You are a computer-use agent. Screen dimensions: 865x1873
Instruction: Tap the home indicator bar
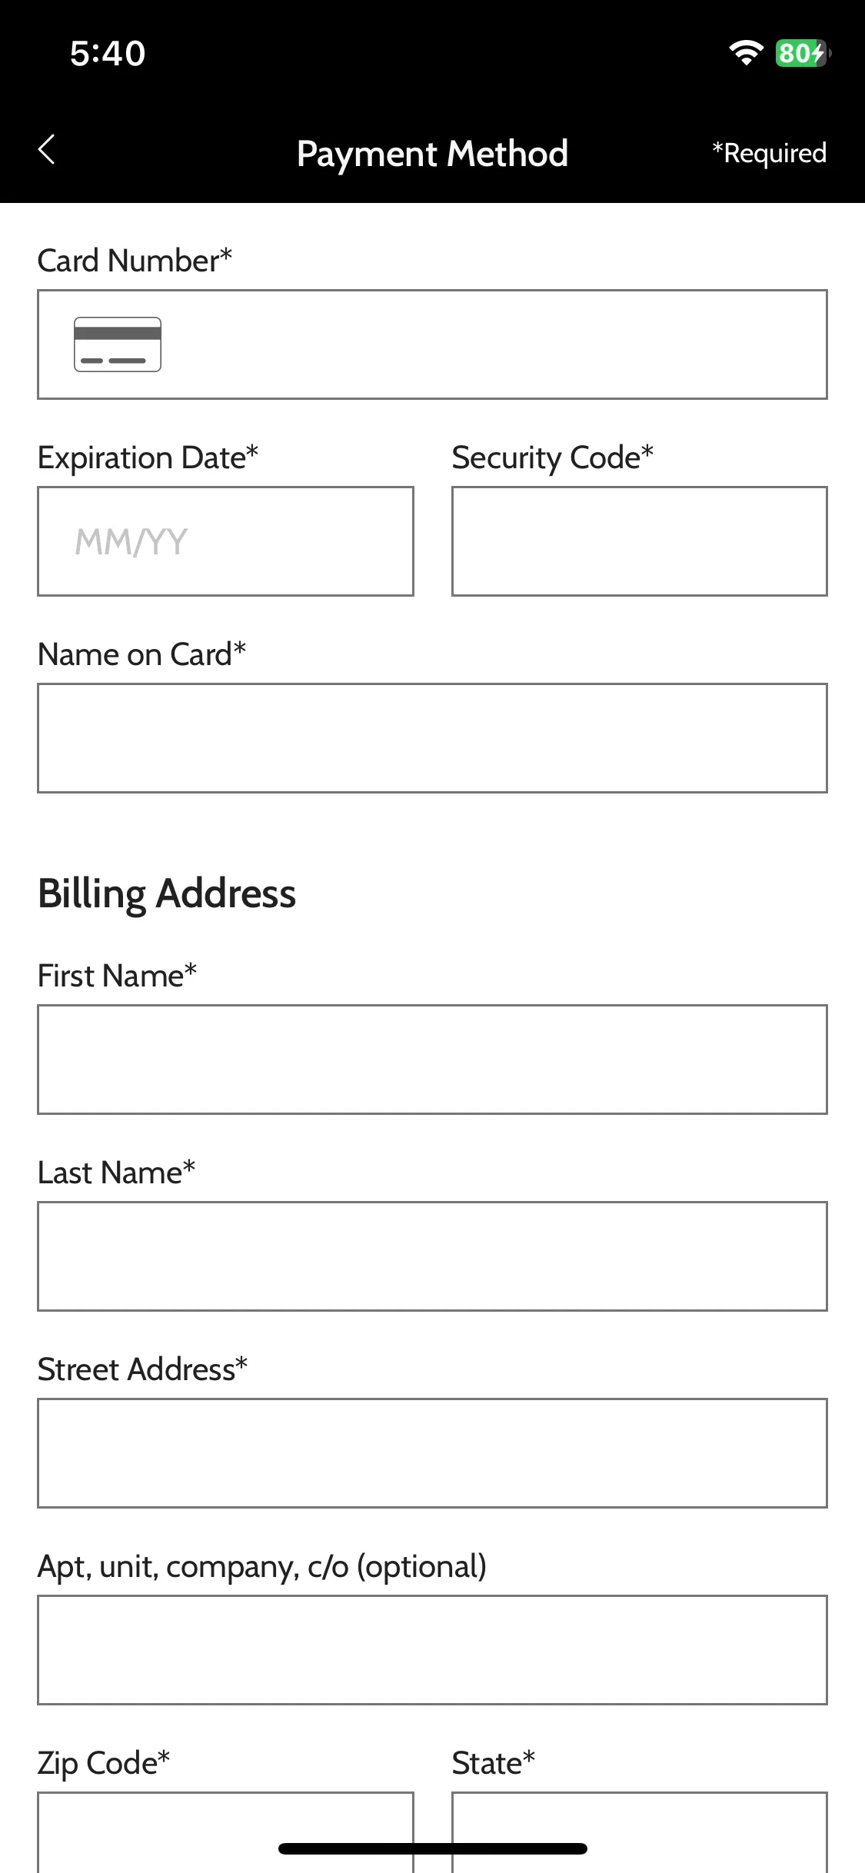click(432, 1848)
